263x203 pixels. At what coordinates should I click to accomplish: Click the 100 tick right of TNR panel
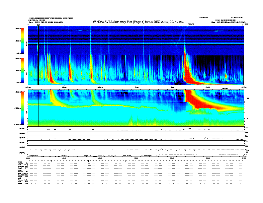click(247, 98)
